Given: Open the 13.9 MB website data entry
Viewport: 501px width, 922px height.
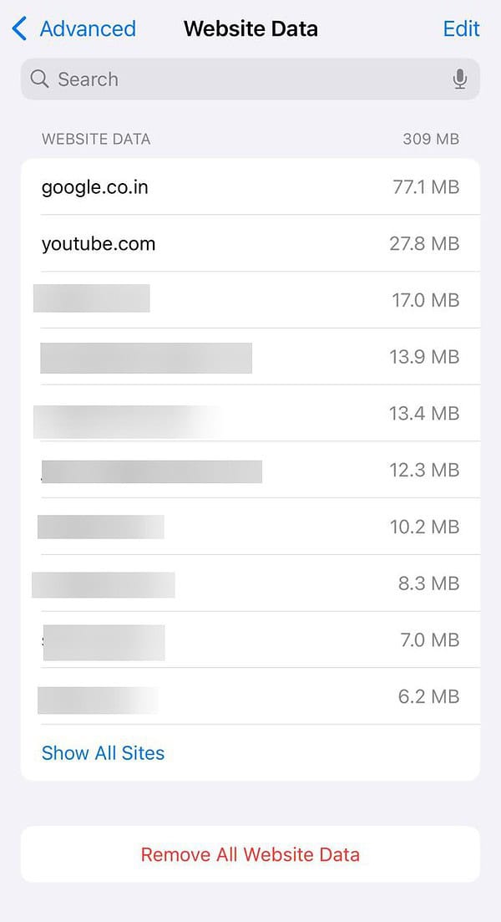Looking at the screenshot, I should [x=250, y=356].
